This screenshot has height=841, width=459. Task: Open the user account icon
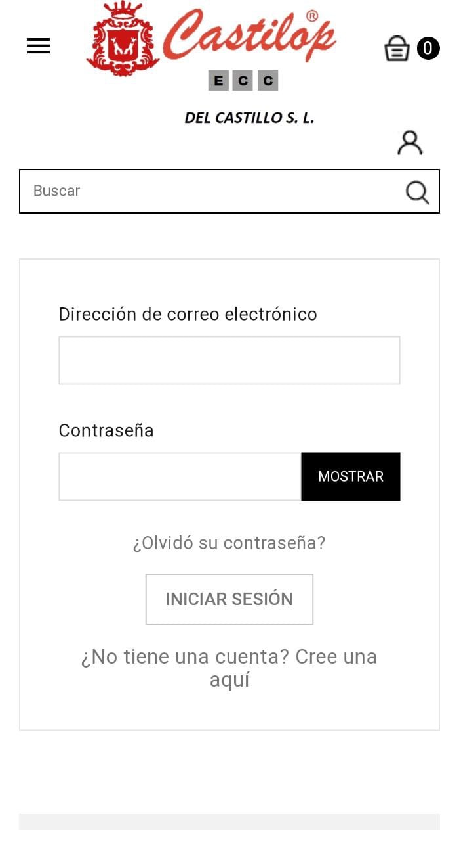410,142
